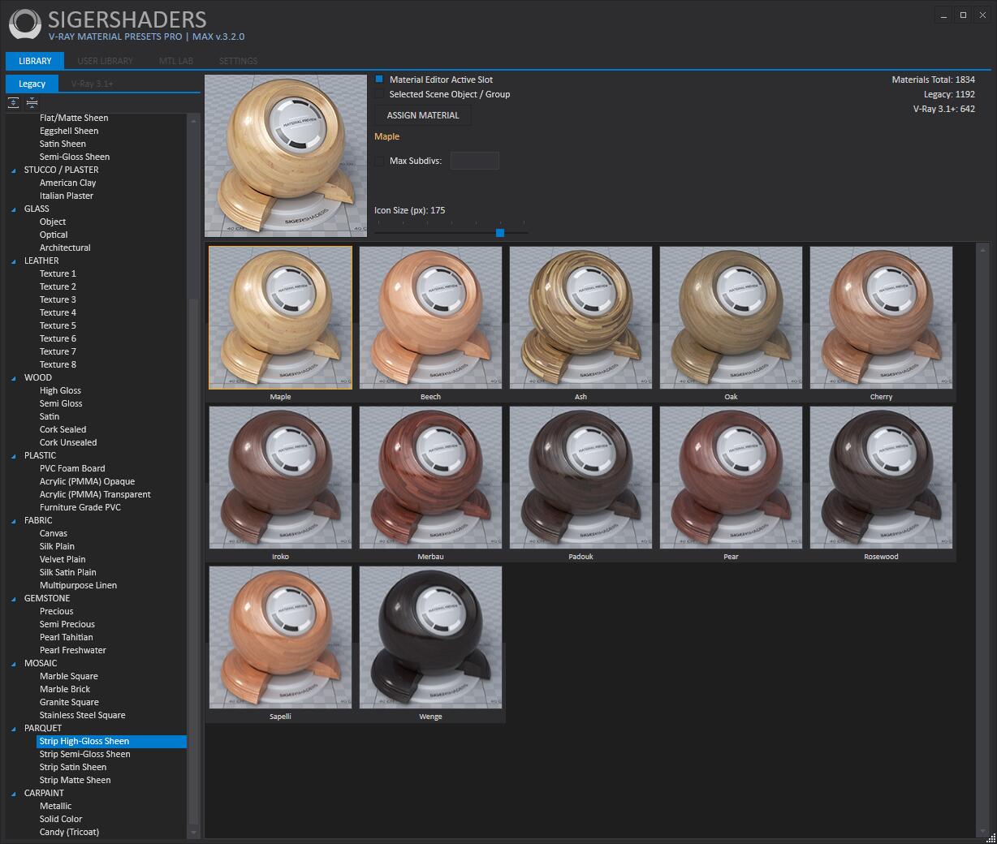
Task: Click the large Maple preview image
Action: (x=286, y=156)
